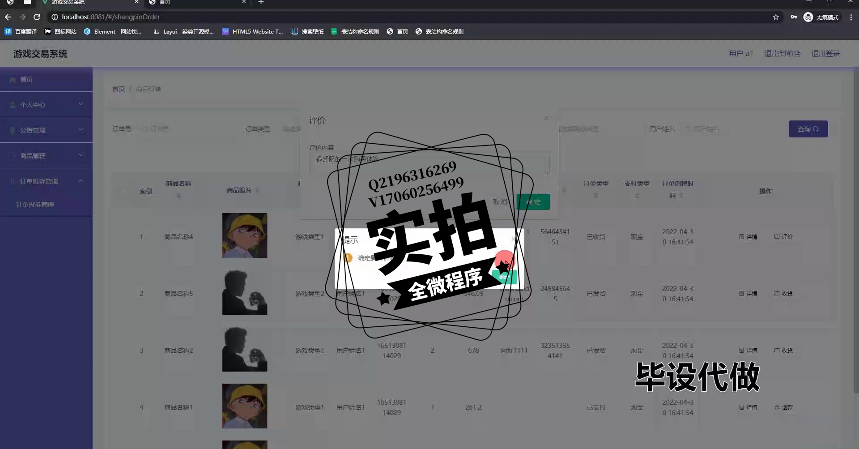Click 退款 for 商品名称1 row
Image resolution: width=859 pixels, height=449 pixels.
pos(783,407)
